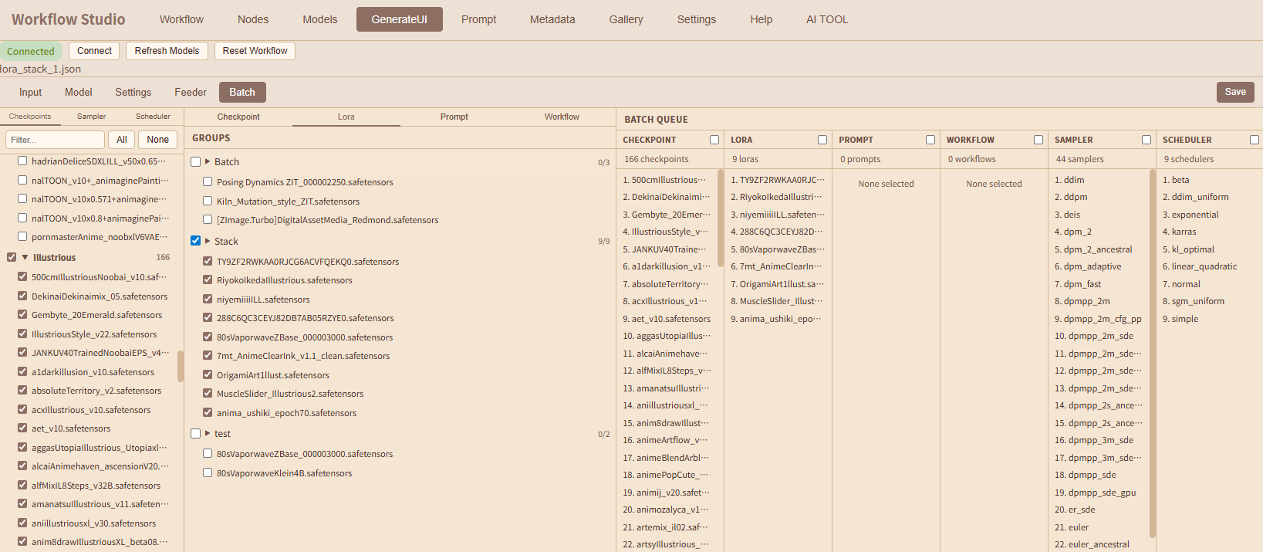The width and height of the screenshot is (1263, 552).
Task: Check Posing Dynamics ZIT lora
Action: pos(208,181)
